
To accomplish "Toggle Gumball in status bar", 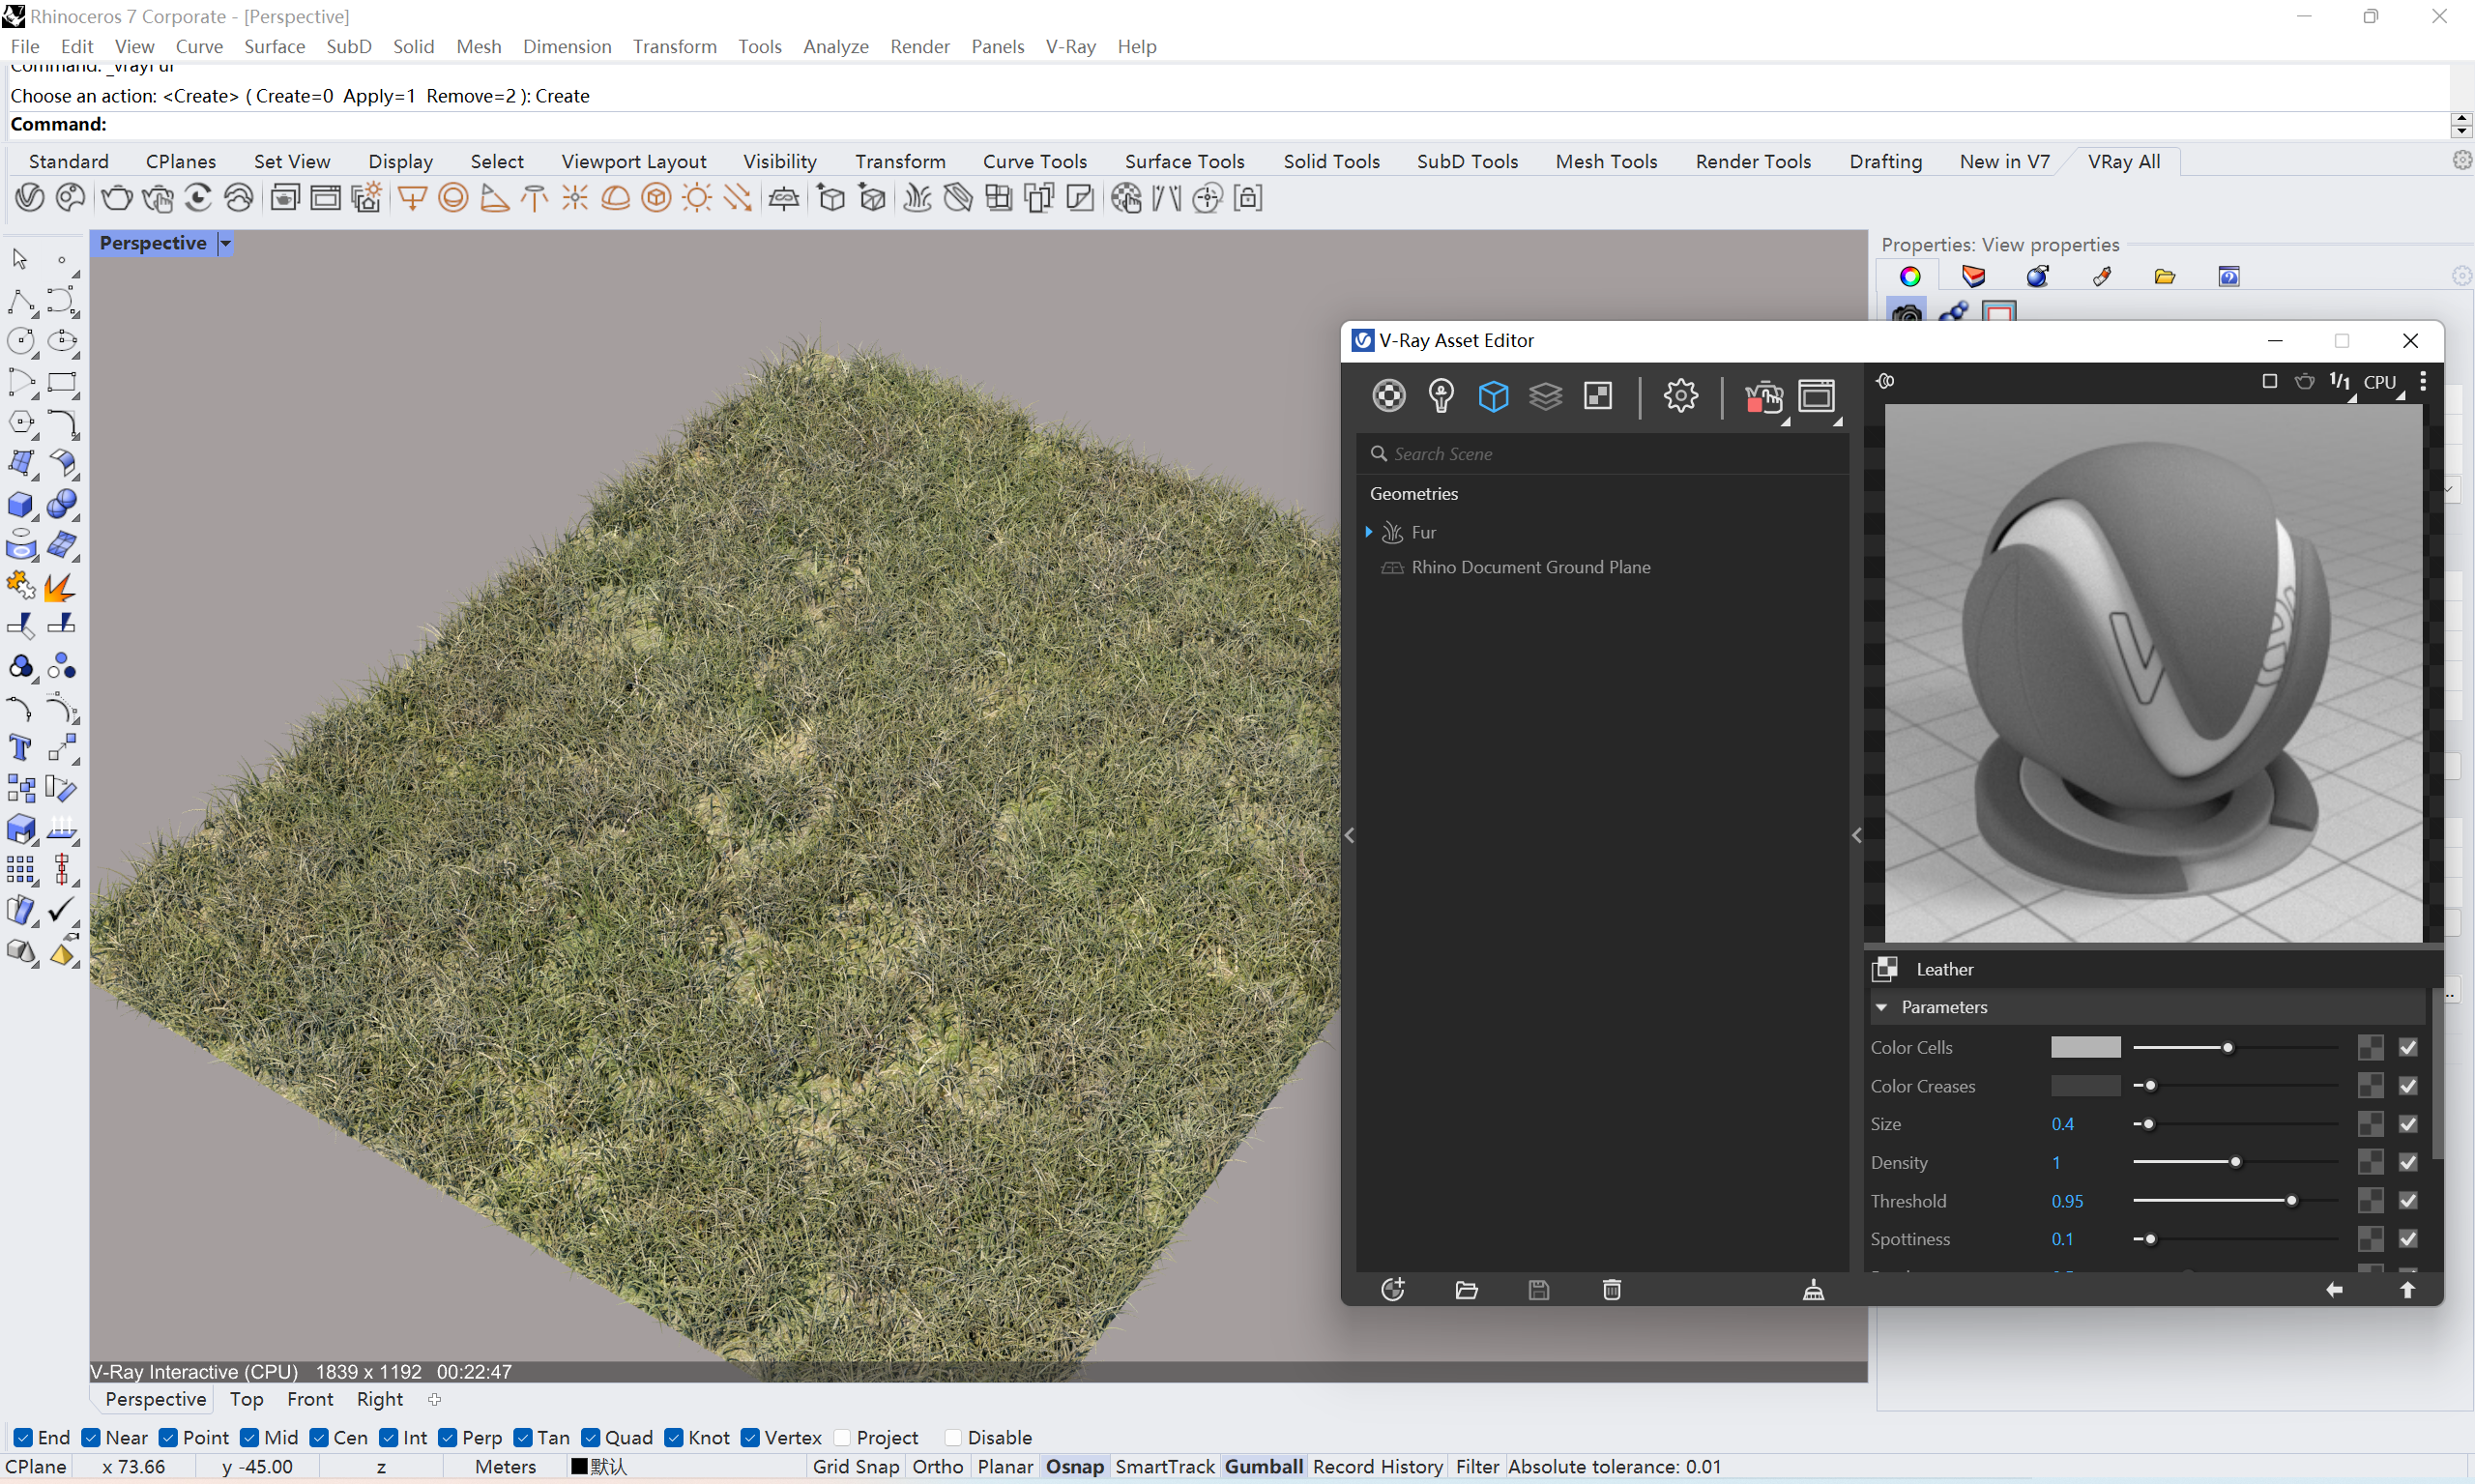I will coord(1263,1466).
